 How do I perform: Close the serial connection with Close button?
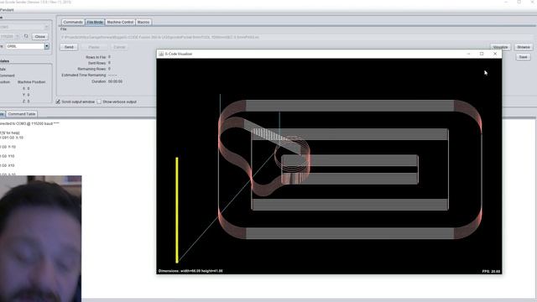click(40, 36)
